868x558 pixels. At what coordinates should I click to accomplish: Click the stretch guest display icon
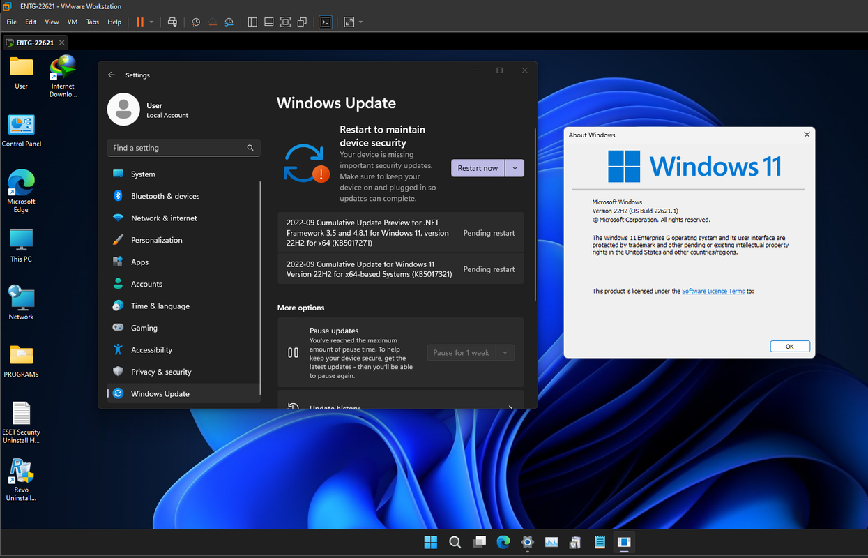[x=349, y=22]
